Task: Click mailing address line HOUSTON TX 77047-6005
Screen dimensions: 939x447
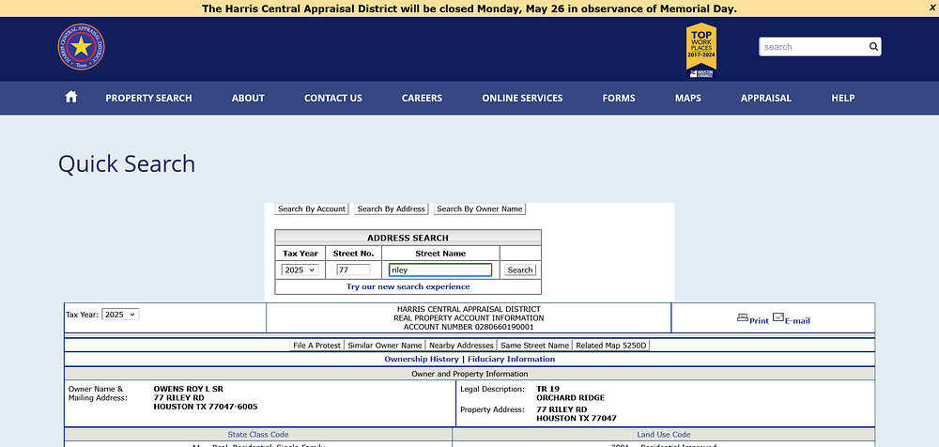Action: pos(206,407)
